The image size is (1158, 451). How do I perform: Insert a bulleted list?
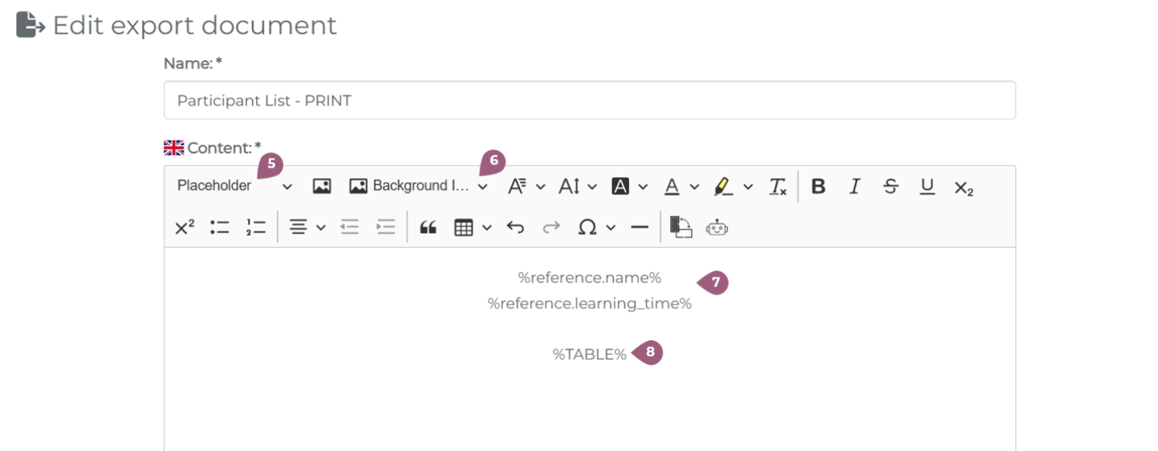[x=220, y=227]
